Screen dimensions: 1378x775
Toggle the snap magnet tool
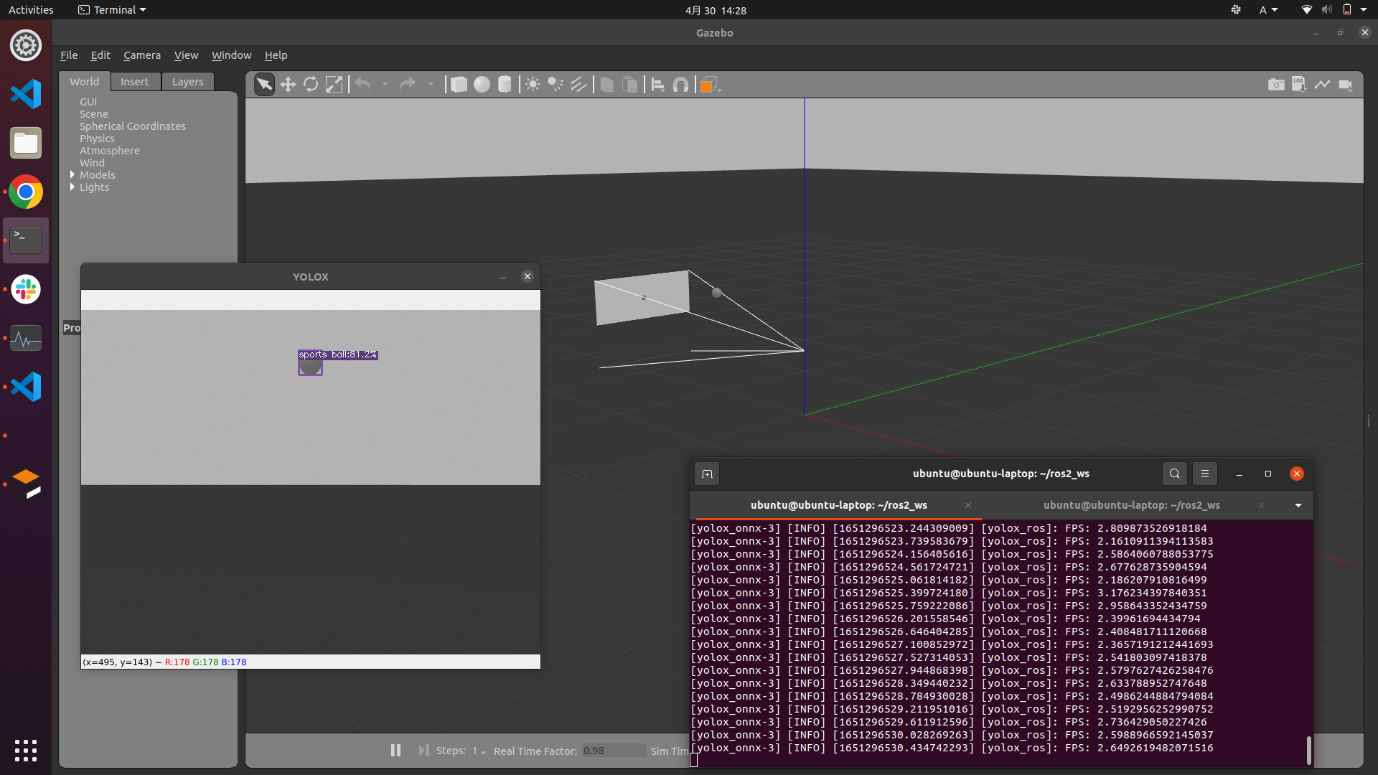tap(681, 85)
